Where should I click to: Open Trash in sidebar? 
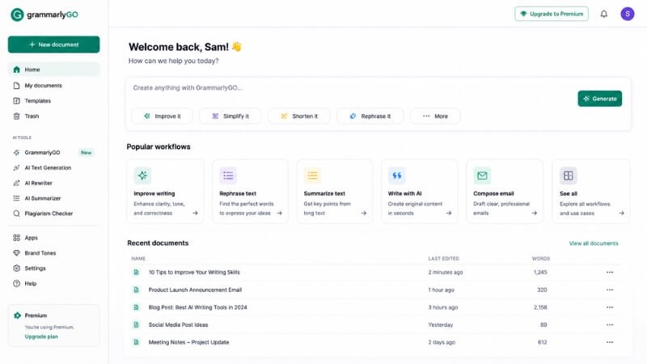(x=53, y=116)
